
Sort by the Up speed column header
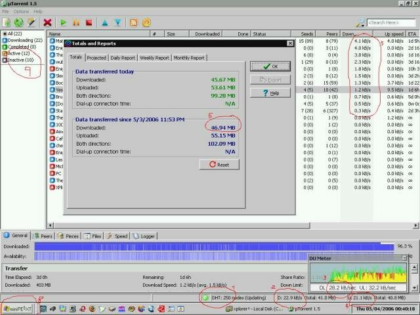click(x=390, y=34)
